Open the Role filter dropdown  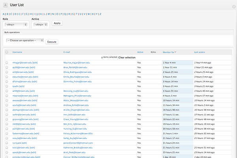16,24
